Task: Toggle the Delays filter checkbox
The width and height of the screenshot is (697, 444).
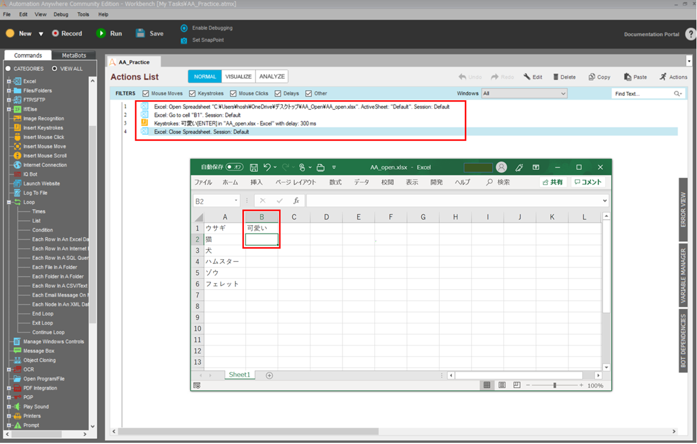Action: [x=278, y=94]
